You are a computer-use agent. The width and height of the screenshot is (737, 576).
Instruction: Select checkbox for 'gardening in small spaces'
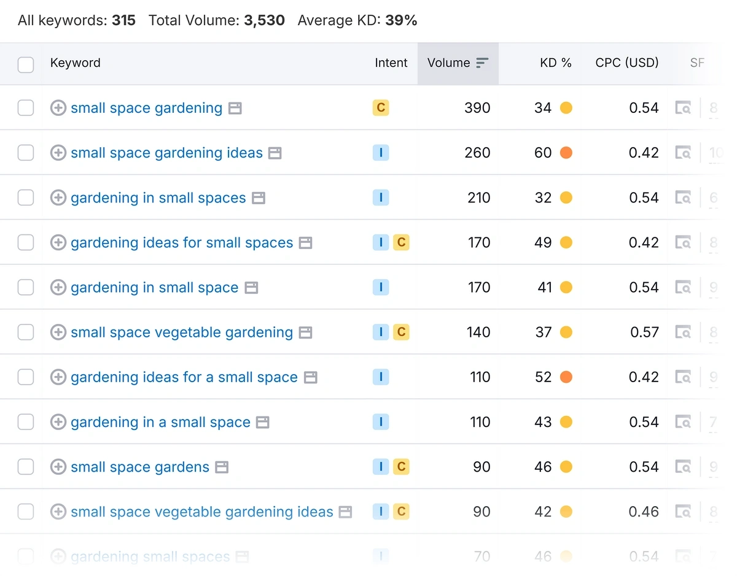[x=26, y=198]
